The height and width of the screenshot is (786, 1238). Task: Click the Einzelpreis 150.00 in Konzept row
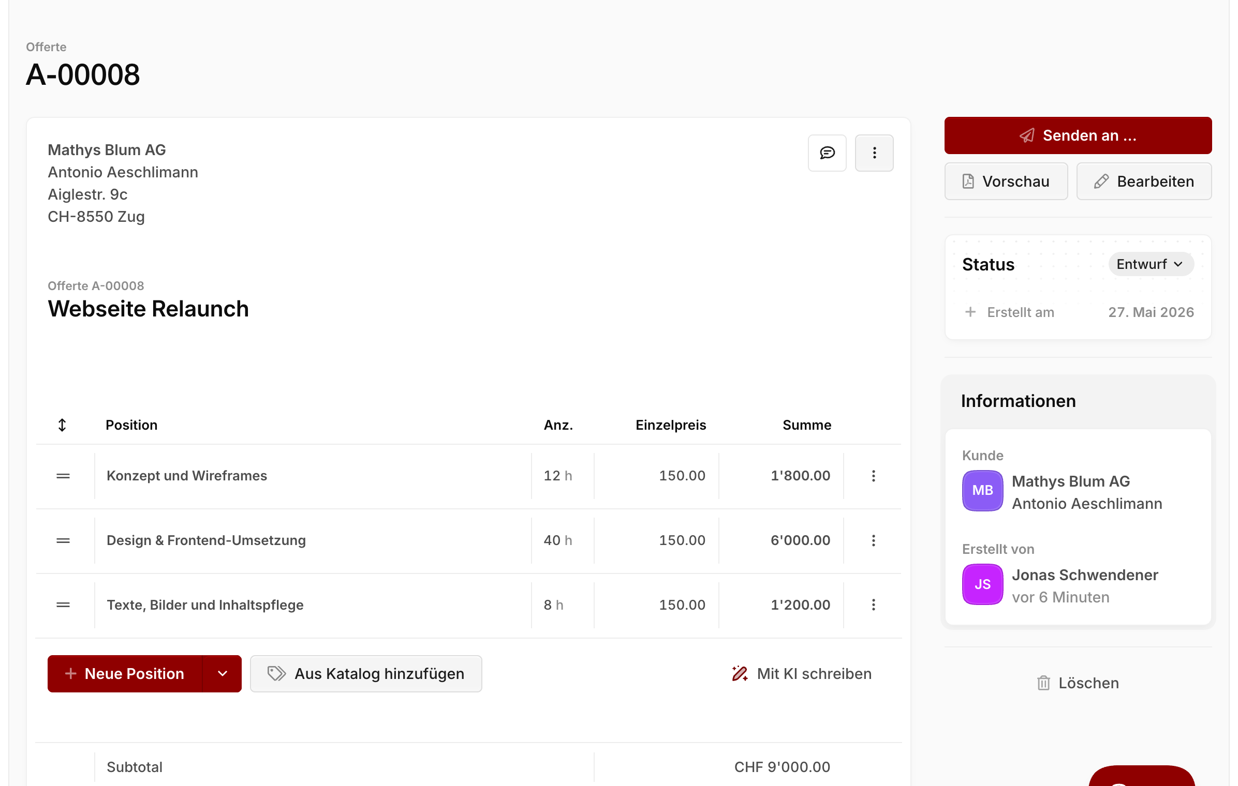point(682,476)
